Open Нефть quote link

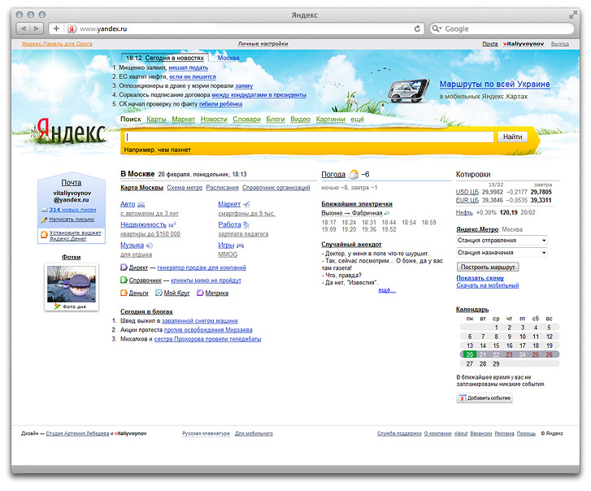[x=464, y=212]
